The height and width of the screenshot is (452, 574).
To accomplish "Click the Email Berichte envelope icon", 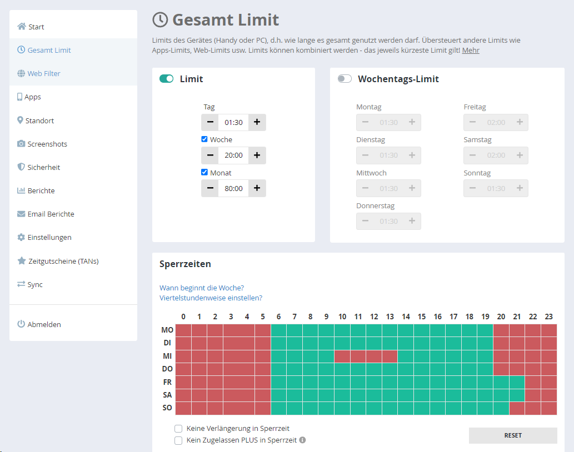I will (21, 214).
